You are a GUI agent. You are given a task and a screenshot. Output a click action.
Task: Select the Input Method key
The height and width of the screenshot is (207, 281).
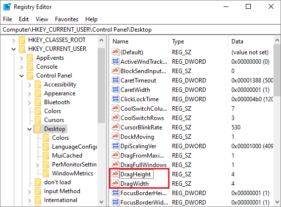[x=62, y=191]
